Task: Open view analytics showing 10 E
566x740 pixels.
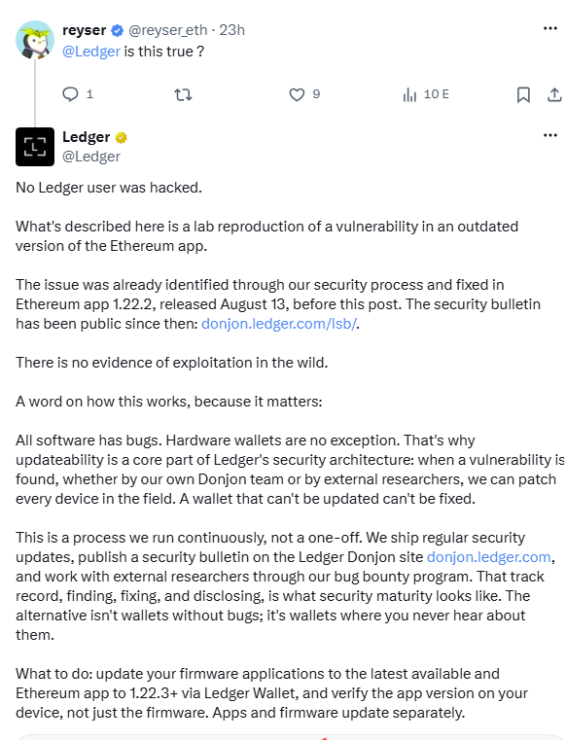Action: pos(426,94)
